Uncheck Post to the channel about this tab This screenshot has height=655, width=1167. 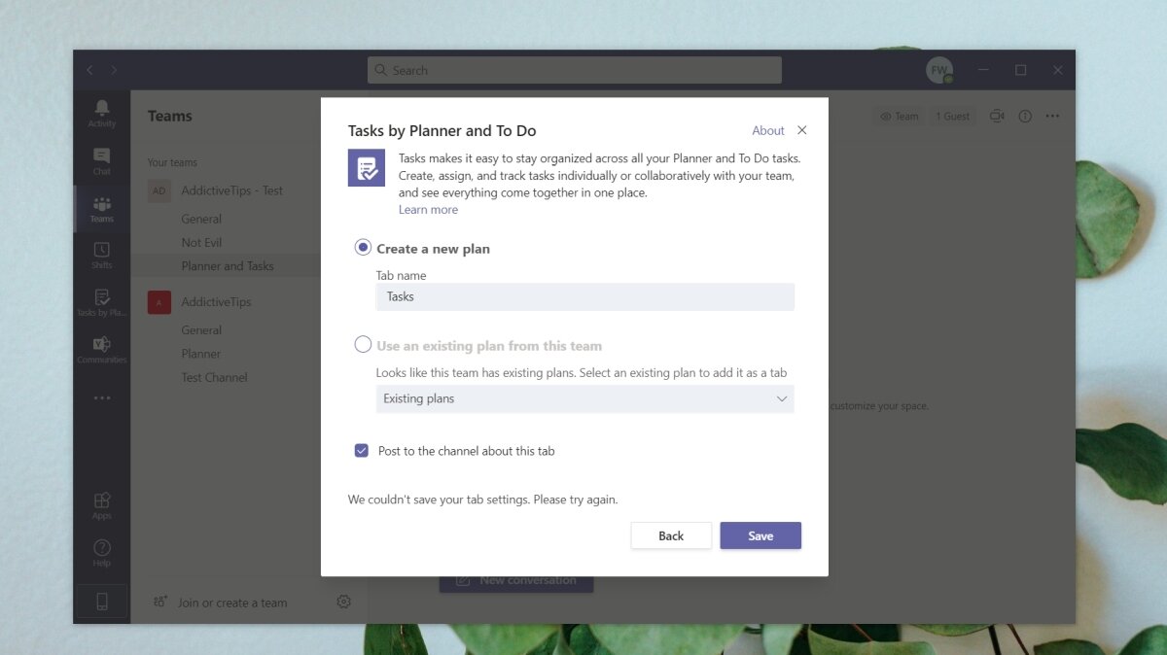(361, 450)
